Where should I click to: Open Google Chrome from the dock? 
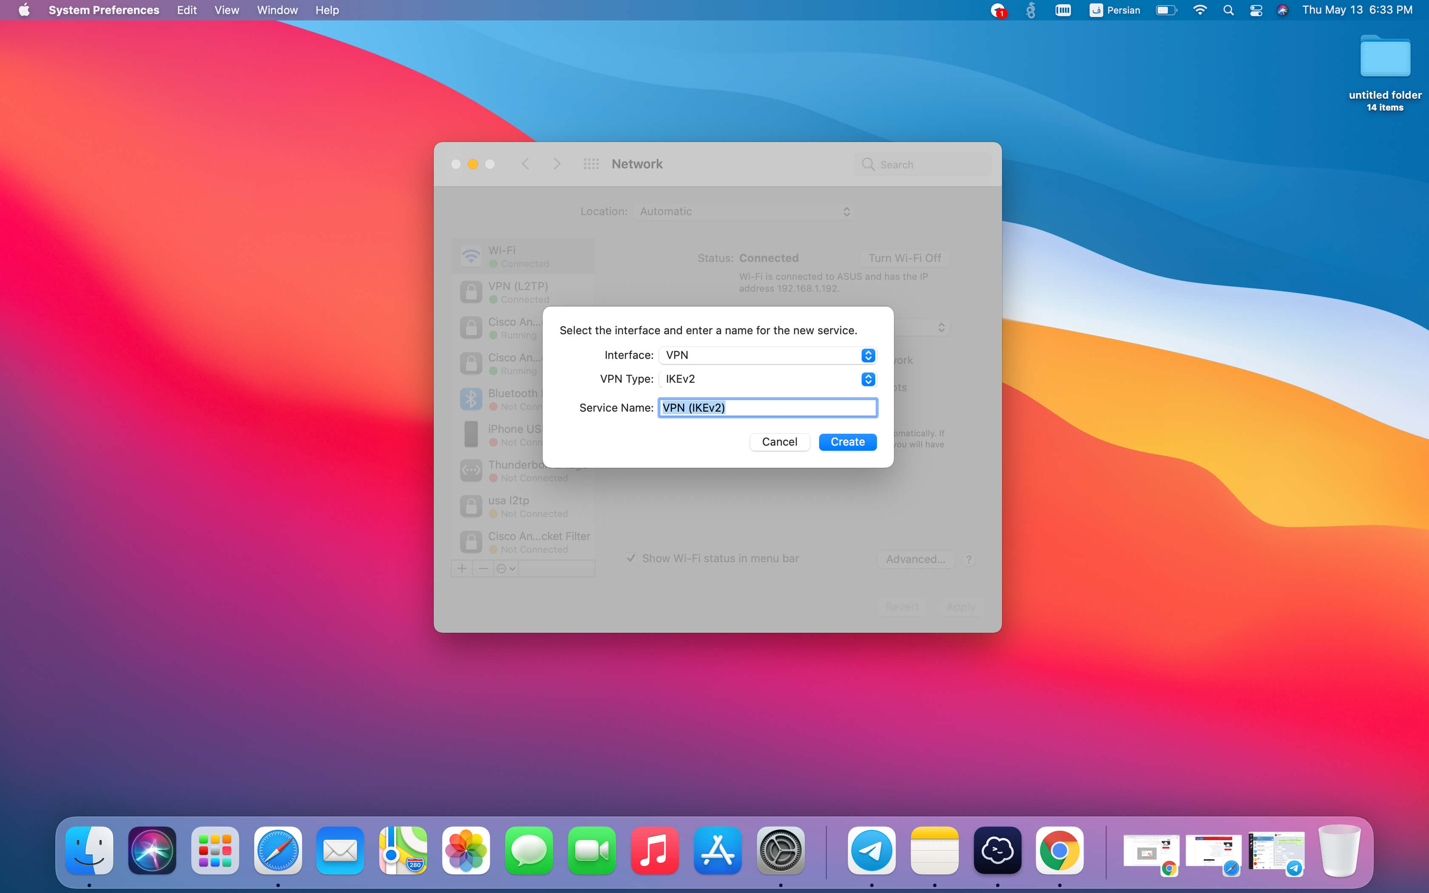coord(1059,850)
